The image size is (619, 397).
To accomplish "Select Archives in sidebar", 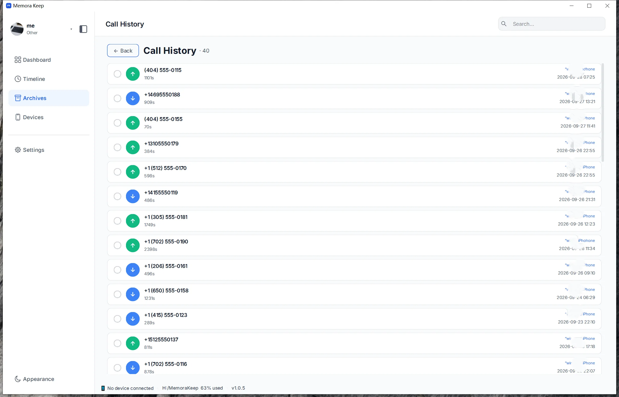I will click(x=49, y=98).
